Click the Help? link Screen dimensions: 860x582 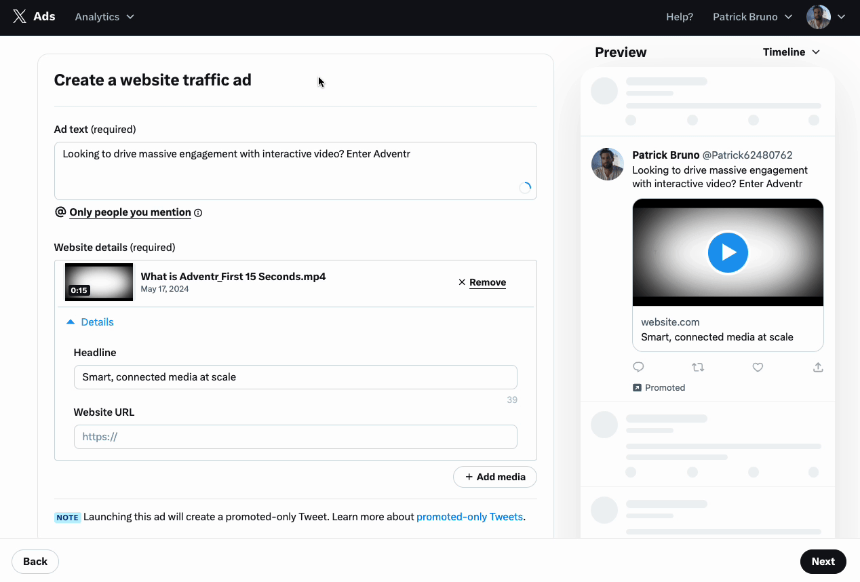pos(680,17)
